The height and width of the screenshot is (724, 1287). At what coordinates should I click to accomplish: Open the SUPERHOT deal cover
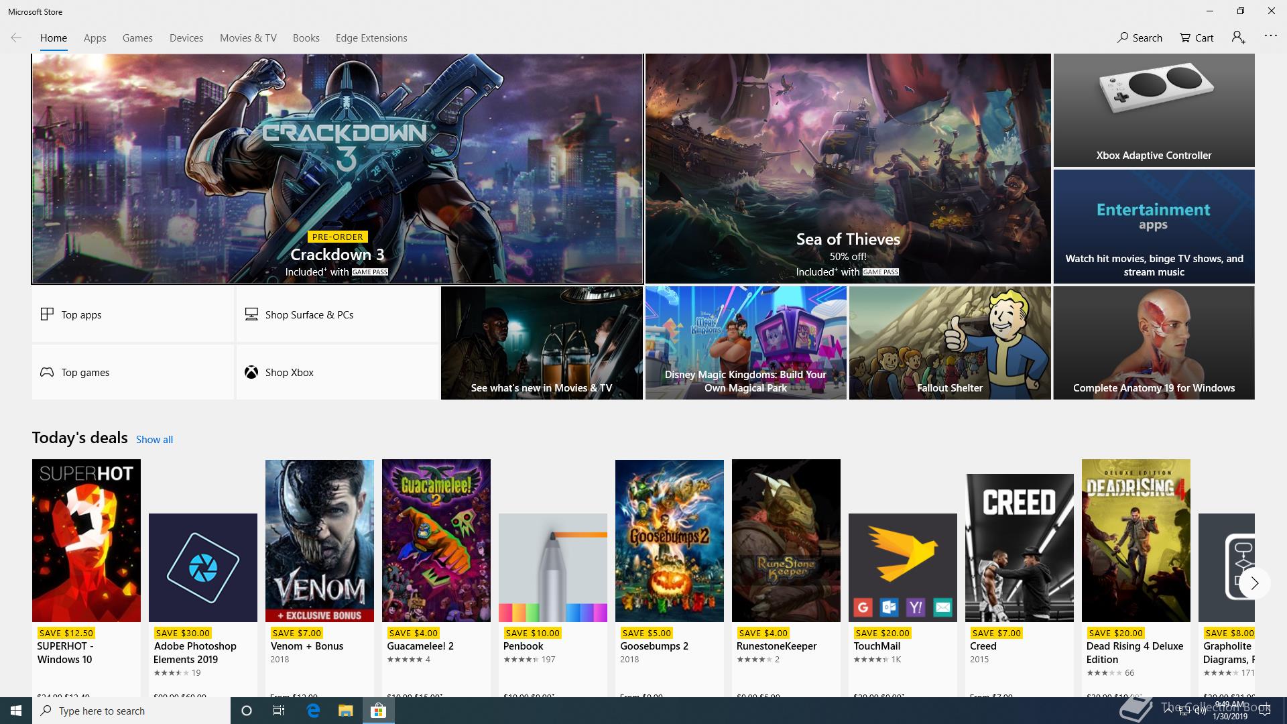pos(86,540)
